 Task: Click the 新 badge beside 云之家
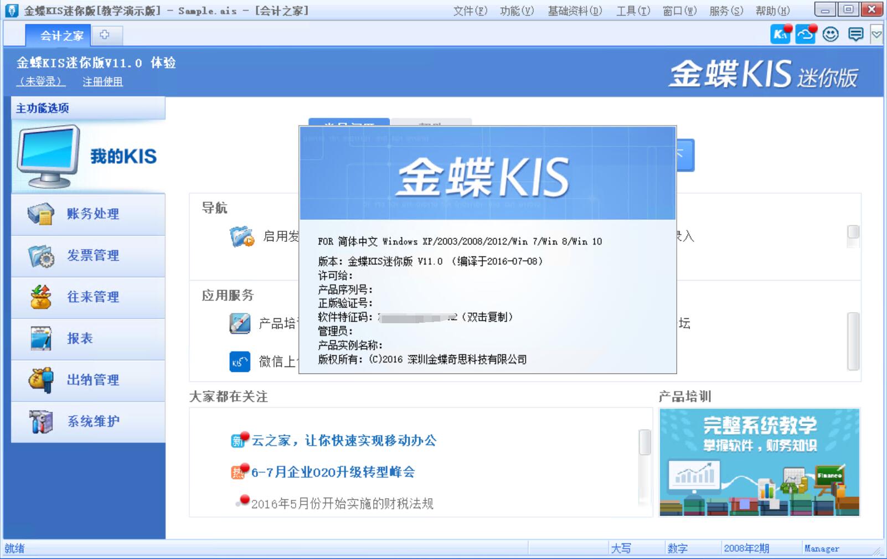238,441
